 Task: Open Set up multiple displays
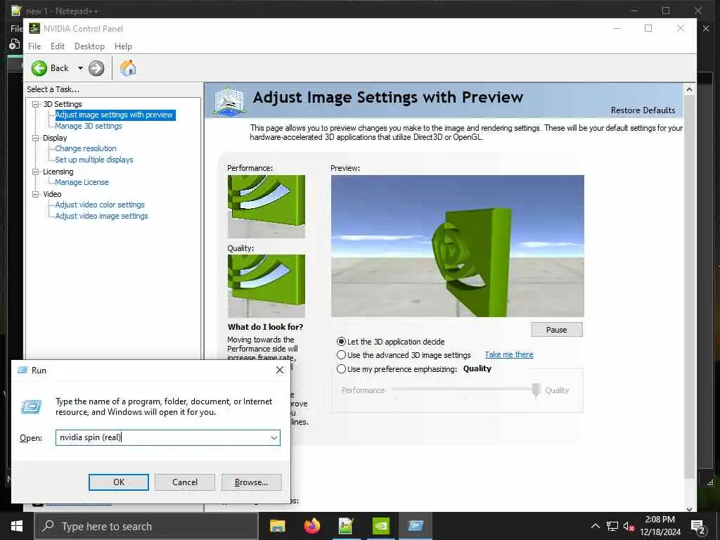pos(94,160)
